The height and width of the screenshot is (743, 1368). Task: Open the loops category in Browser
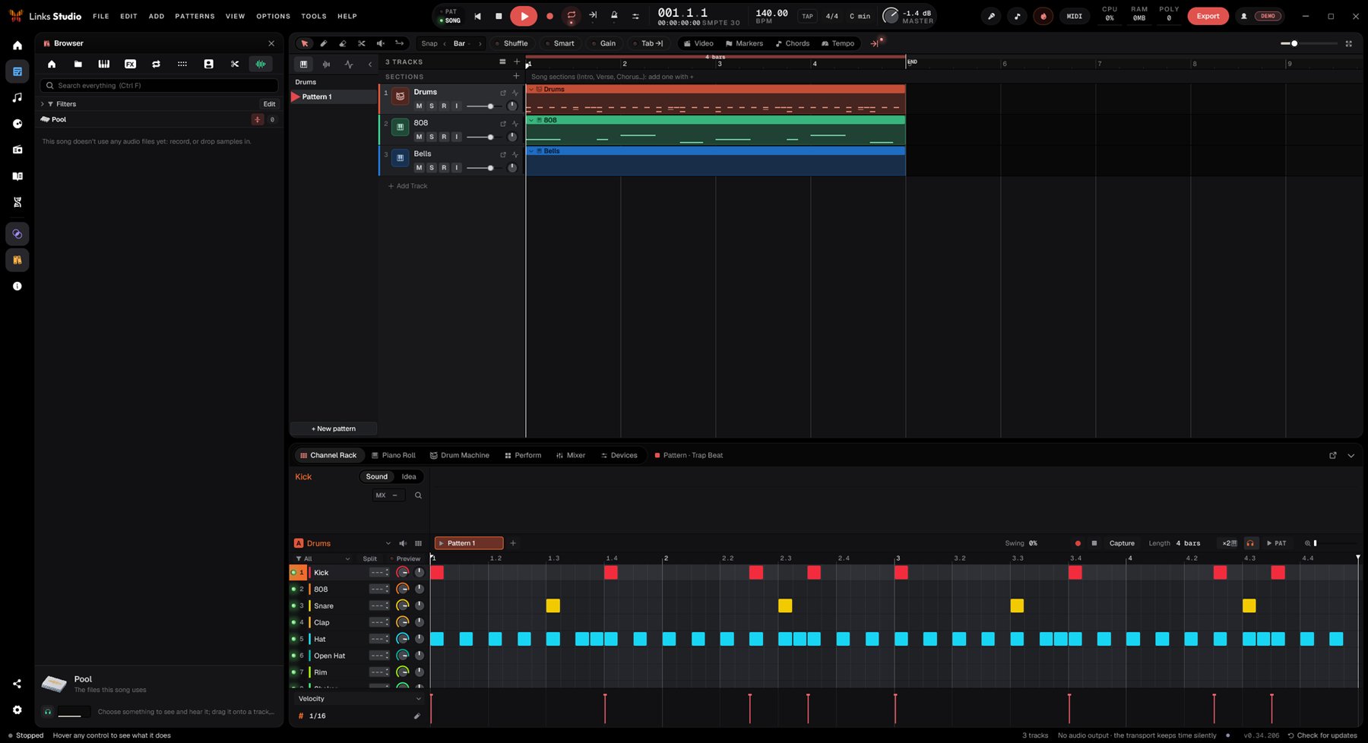click(x=156, y=64)
